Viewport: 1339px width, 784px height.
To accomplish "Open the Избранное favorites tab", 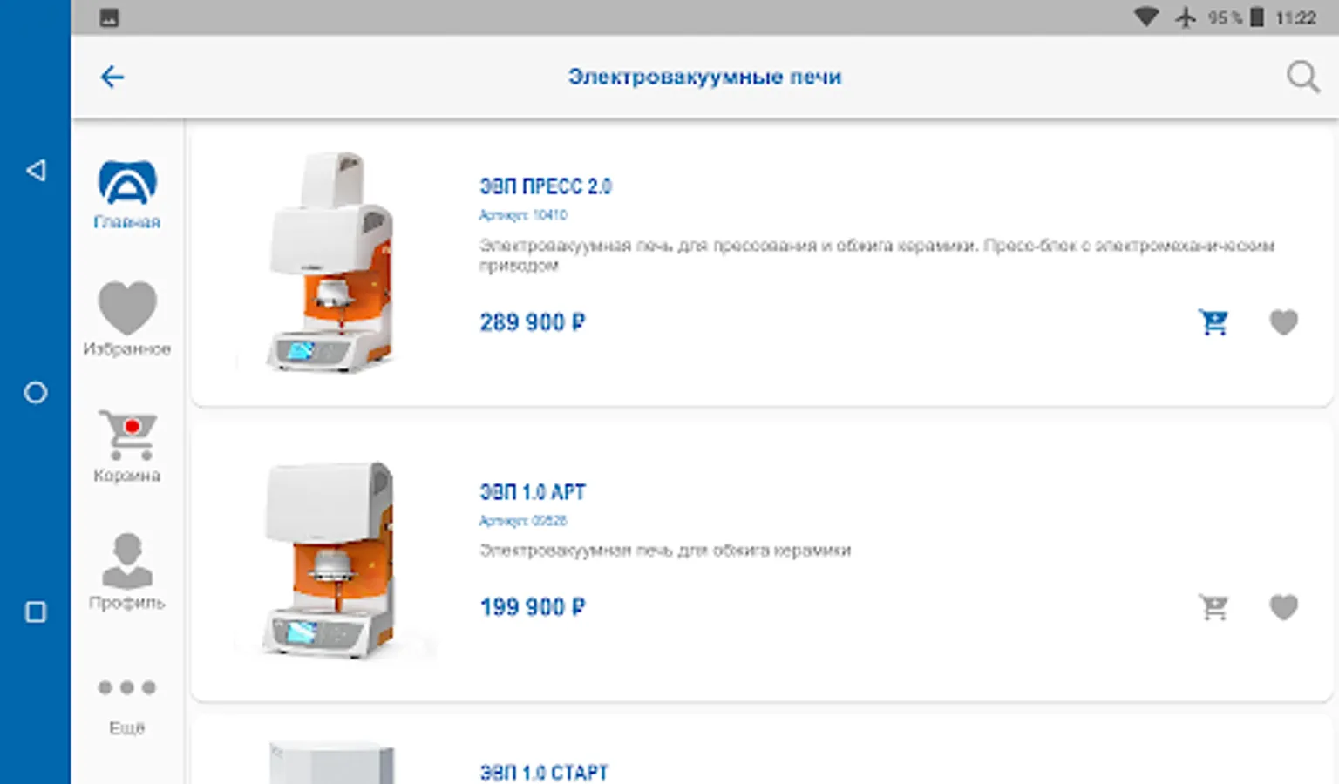I will tap(127, 319).
